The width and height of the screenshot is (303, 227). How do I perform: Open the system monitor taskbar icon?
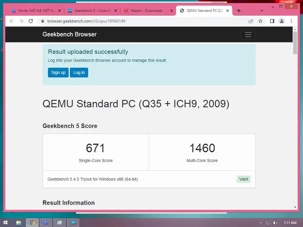pos(59,223)
